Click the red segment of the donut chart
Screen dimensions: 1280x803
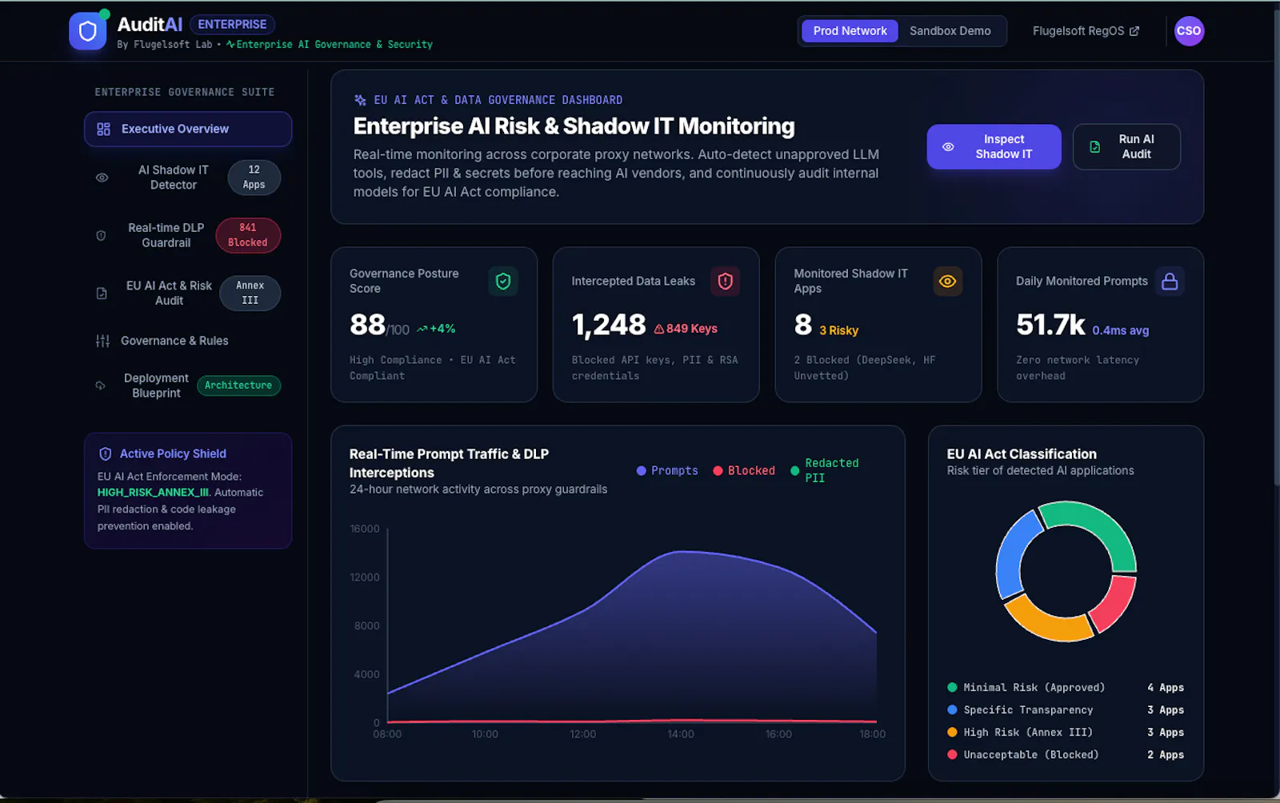click(1116, 607)
